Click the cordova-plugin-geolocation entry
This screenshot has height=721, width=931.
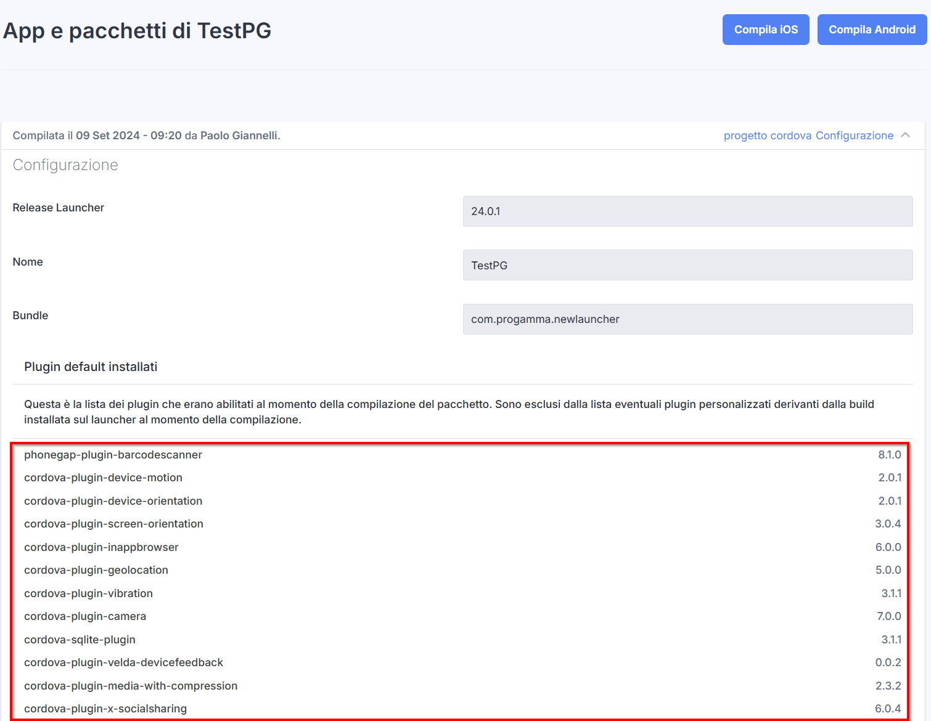coord(96,570)
